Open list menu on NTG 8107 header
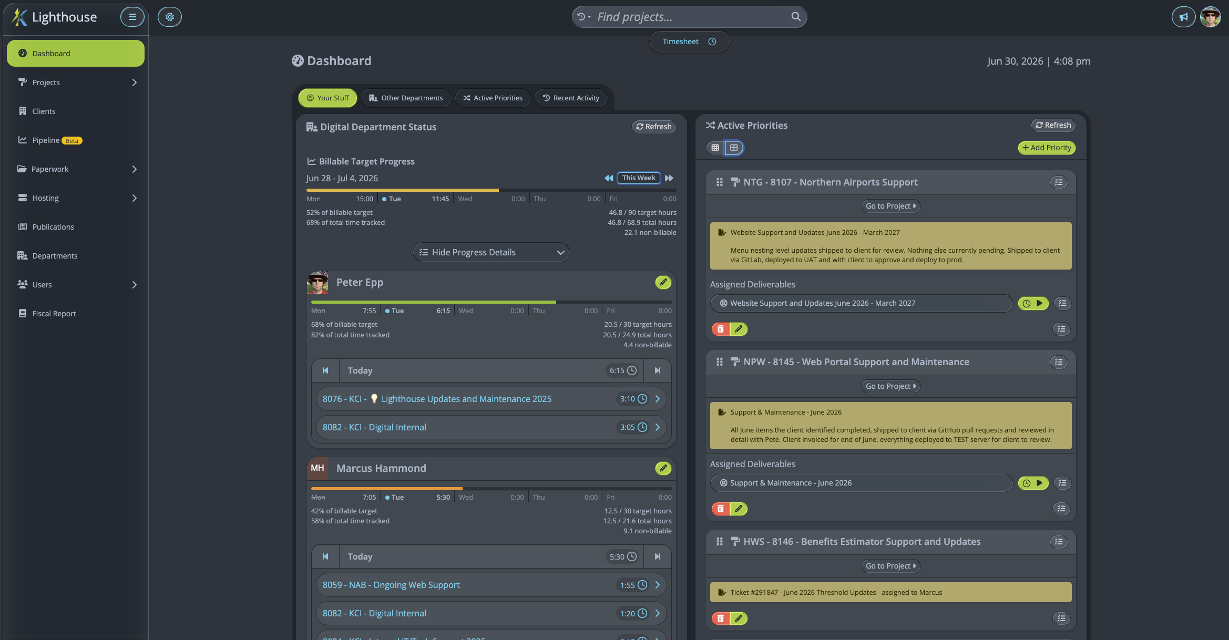The width and height of the screenshot is (1229, 640). pos(1059,182)
